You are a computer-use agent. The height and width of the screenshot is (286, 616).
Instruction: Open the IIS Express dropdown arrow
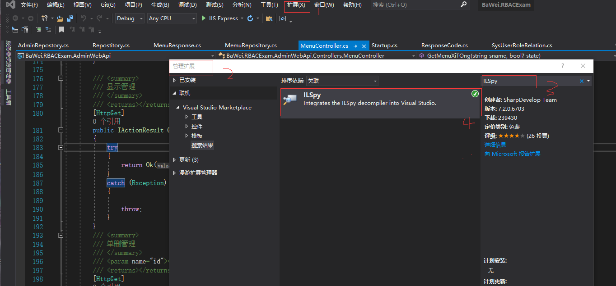pyautogui.click(x=242, y=18)
